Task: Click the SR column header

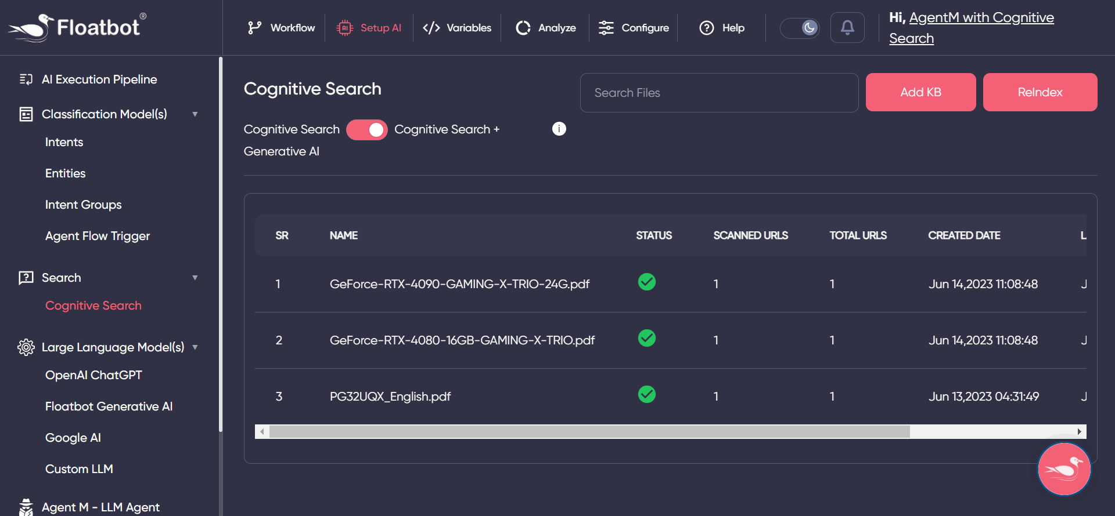Action: tap(282, 235)
